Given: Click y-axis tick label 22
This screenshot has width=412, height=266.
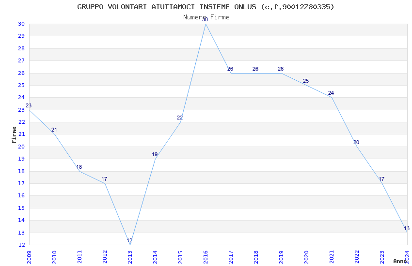Looking at the screenshot, I should tap(21, 122).
